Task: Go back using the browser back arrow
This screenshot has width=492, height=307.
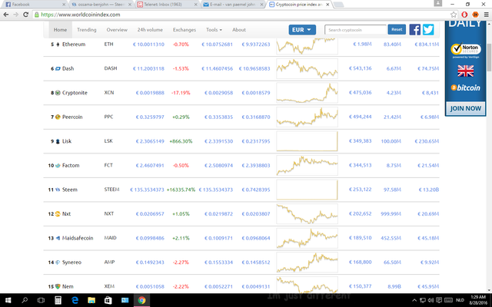Action: (x=6, y=15)
